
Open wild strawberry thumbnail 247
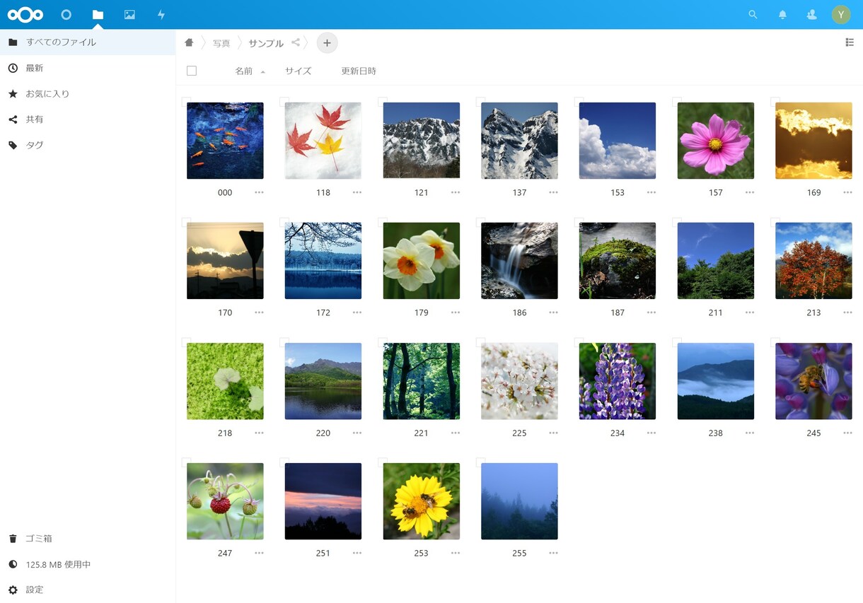tap(225, 501)
